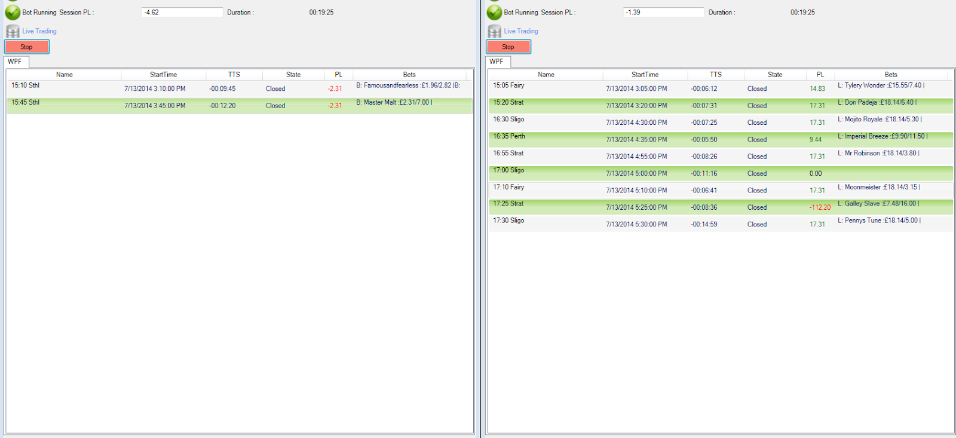Screen dimensions: 956x438
Task: Select the 17:10 Fairy row
Action: 721,190
